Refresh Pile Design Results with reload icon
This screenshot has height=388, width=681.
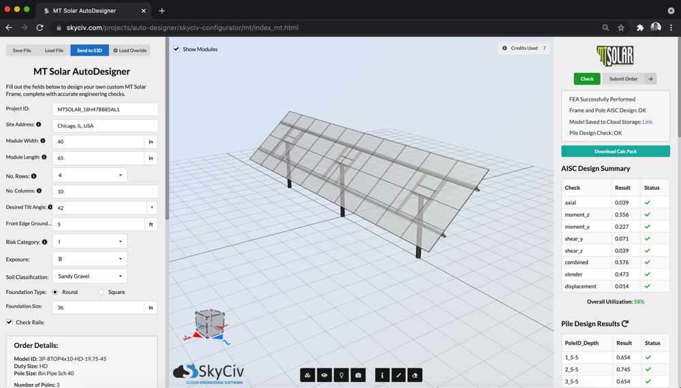tap(625, 323)
